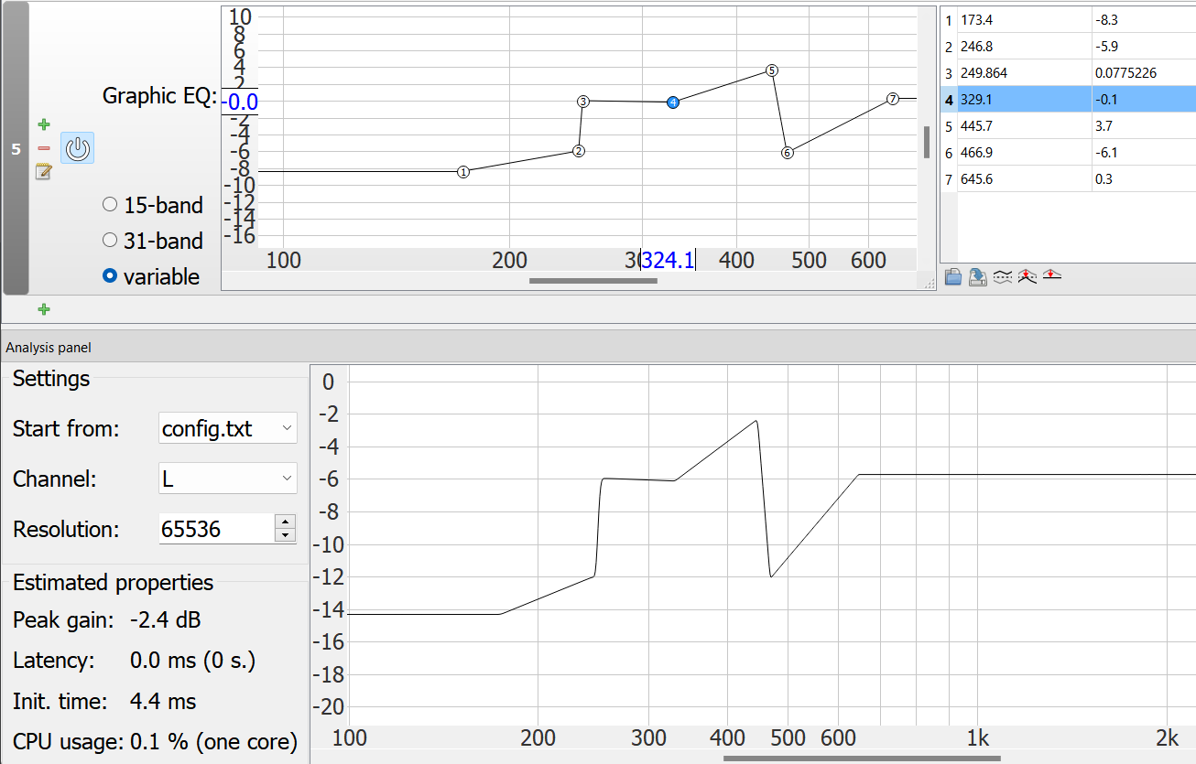Select EQ node 7 on the graph
This screenshot has width=1196, height=764.
point(892,99)
